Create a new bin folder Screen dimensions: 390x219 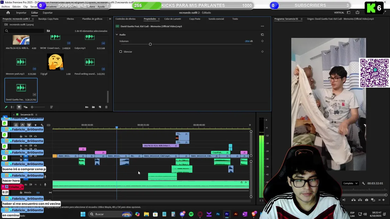tap(93, 107)
